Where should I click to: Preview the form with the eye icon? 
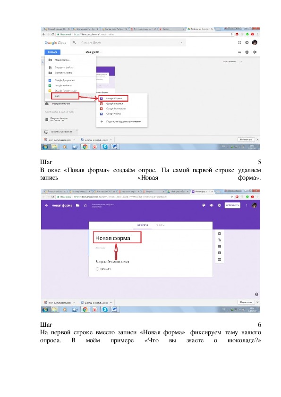(x=211, y=205)
